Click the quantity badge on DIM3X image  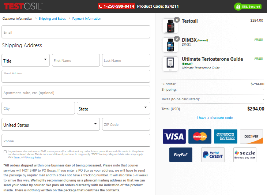tap(177, 39)
